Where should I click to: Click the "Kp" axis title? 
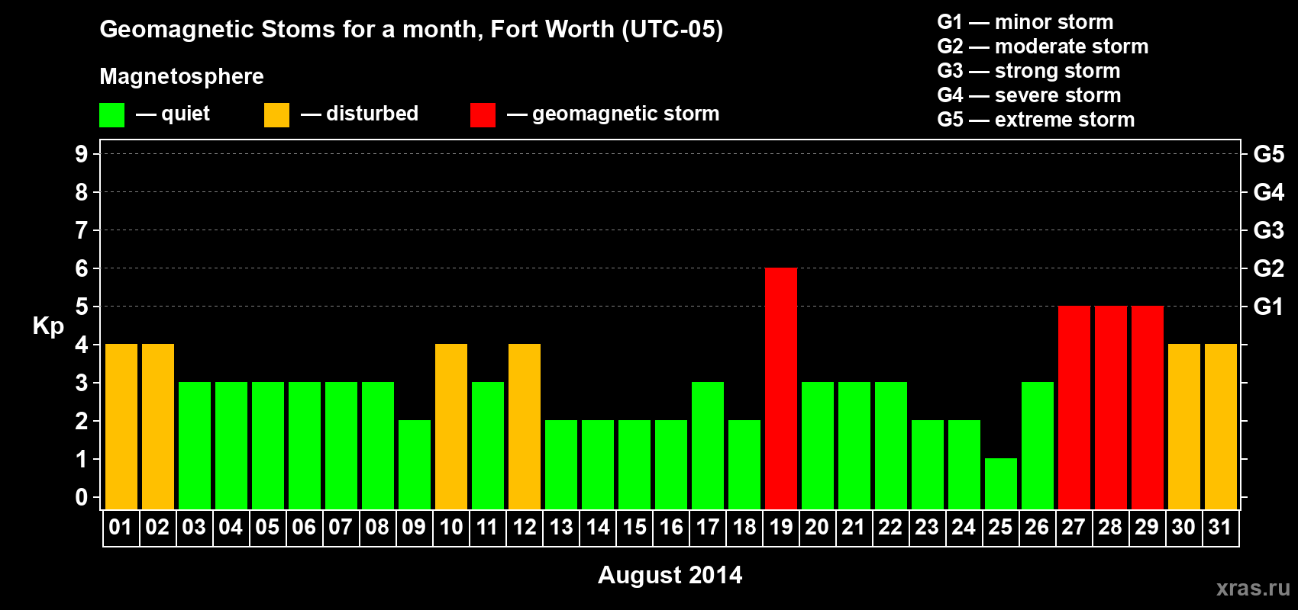click(48, 326)
